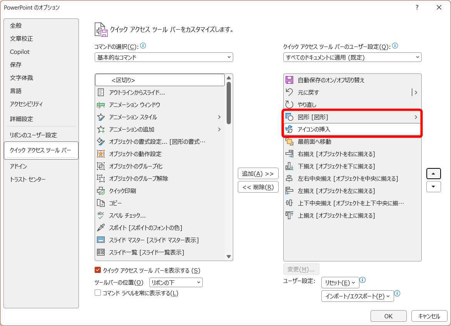Screen dimensions: 451x326
Task: Expand the Animation Styles submenu chevron
Action: (219, 117)
